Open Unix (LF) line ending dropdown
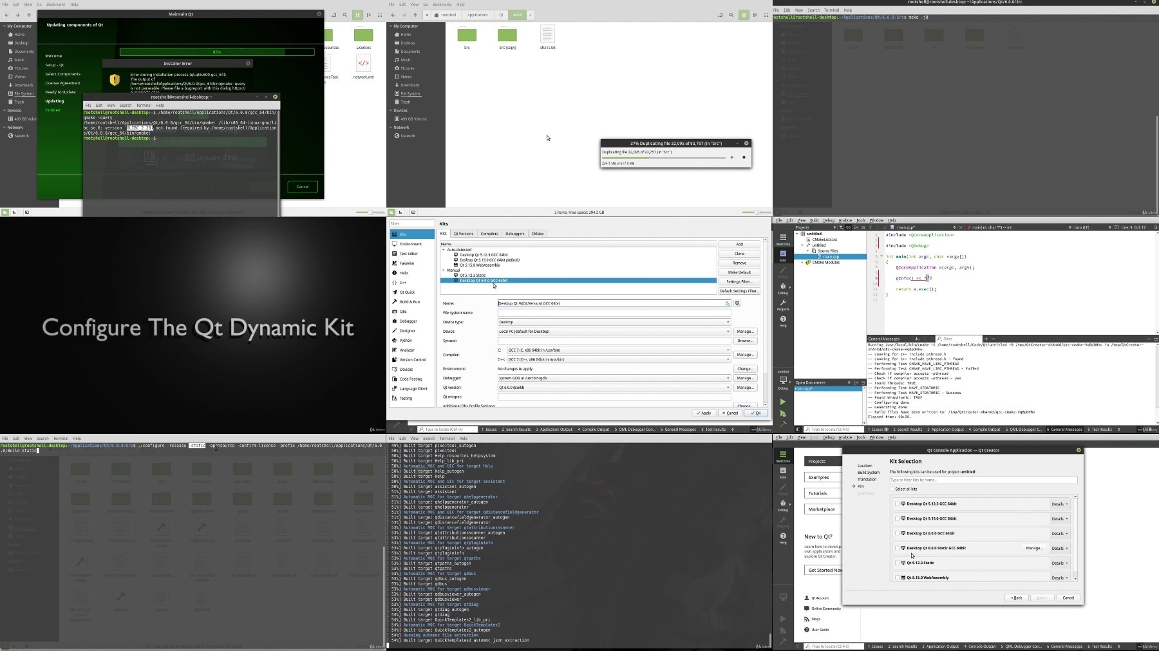This screenshot has width=1159, height=651. [1091, 227]
